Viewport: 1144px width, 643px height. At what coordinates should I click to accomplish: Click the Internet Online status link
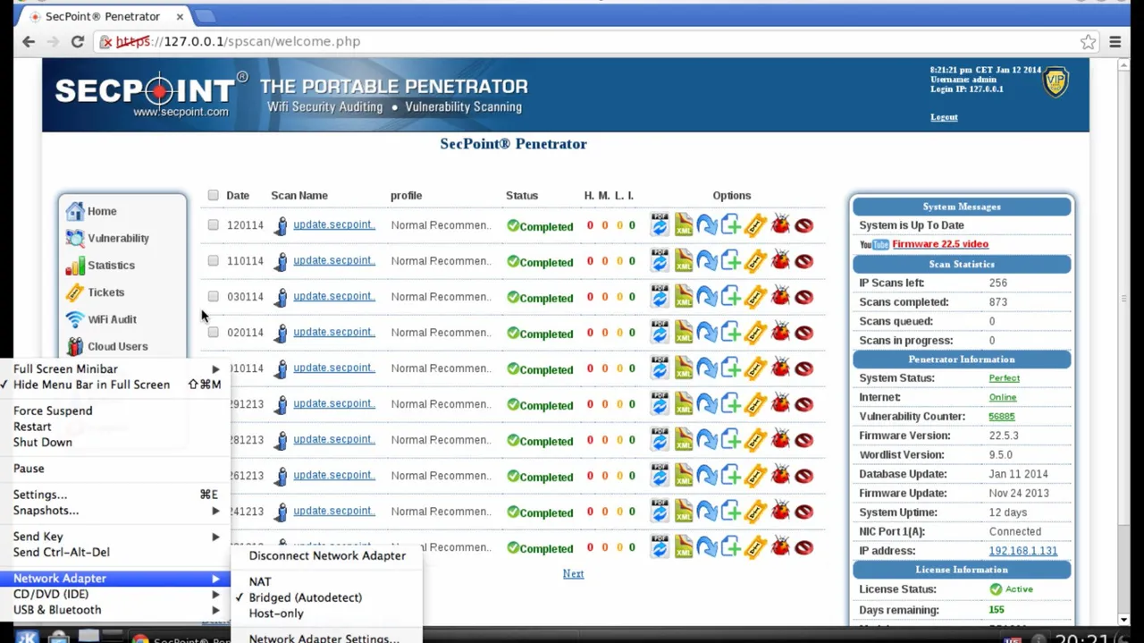click(x=1002, y=397)
